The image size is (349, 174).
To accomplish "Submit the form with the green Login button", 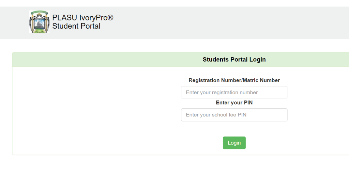I will click(234, 143).
